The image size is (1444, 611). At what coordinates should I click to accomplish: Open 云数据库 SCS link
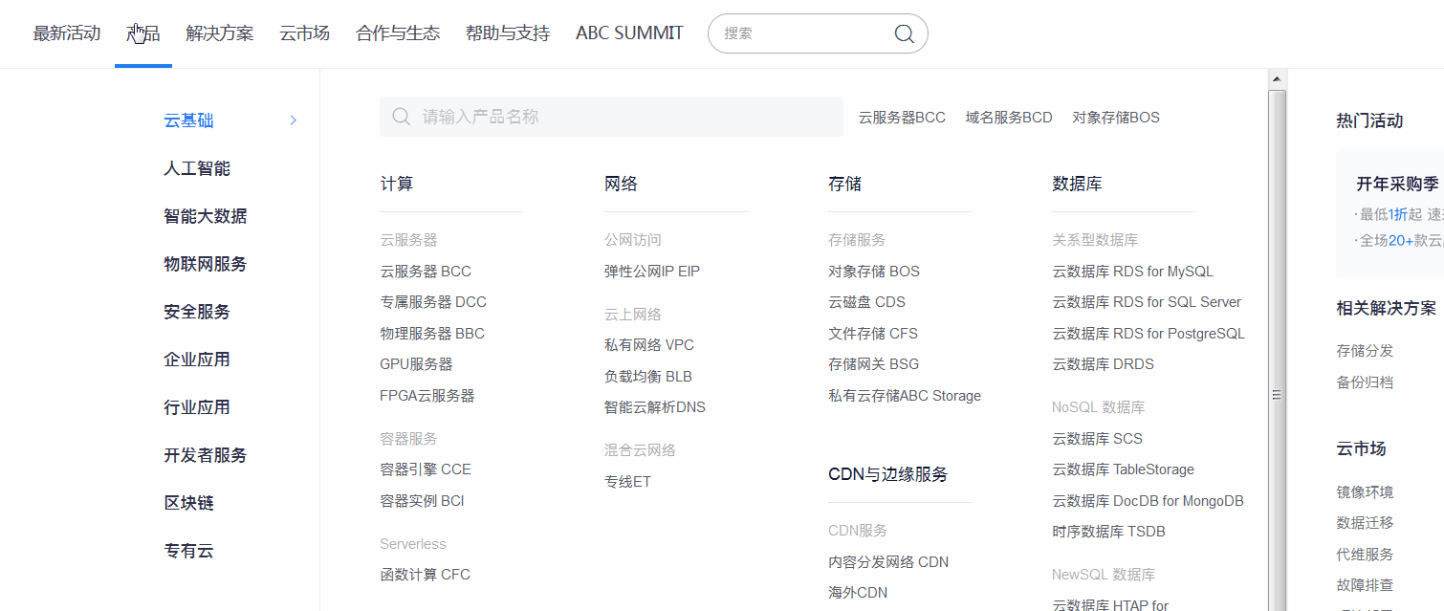tap(1097, 439)
